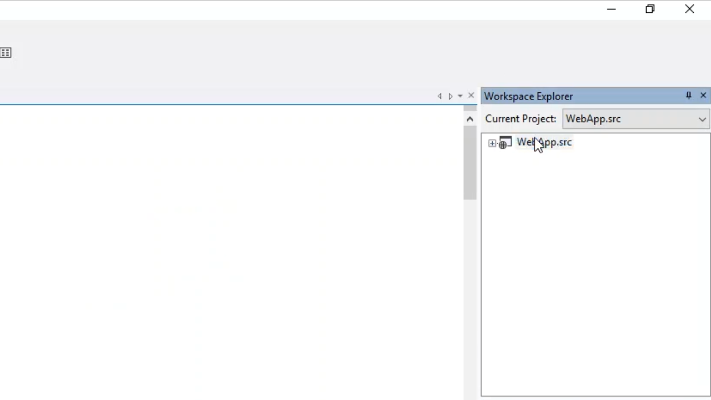
Task: Close the Workspace Explorer panel
Action: [x=703, y=96]
